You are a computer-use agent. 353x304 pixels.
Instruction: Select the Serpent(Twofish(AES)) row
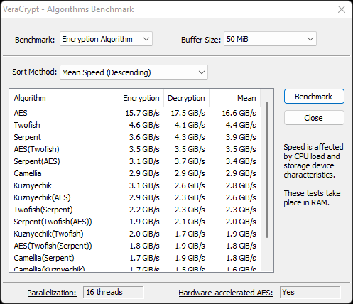pyautogui.click(x=135, y=222)
